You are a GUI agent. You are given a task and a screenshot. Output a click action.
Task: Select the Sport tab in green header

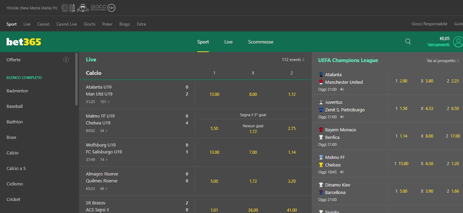pos(203,42)
